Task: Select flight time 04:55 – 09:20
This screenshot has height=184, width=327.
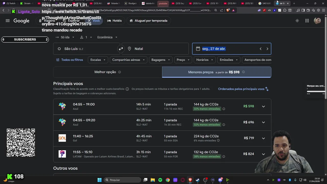Action: [x=84, y=120]
